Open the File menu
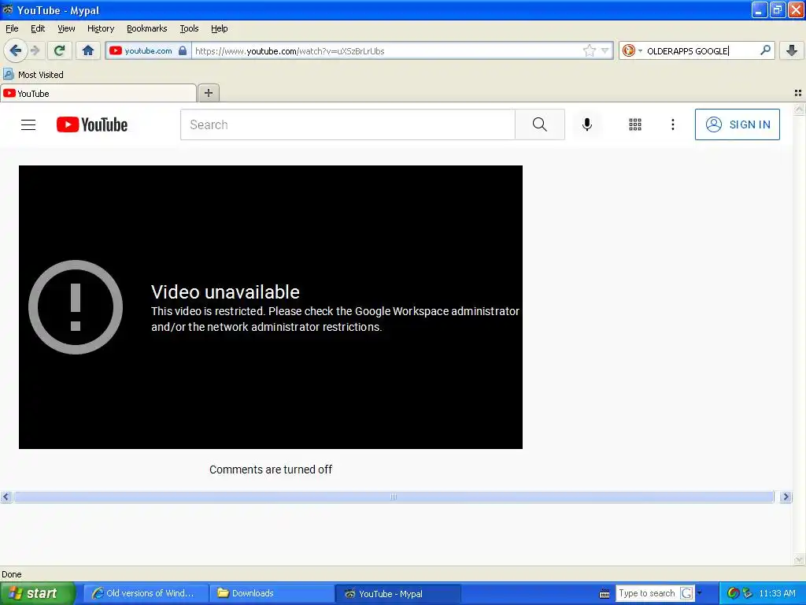Viewport: 806px width, 605px height. 12,28
